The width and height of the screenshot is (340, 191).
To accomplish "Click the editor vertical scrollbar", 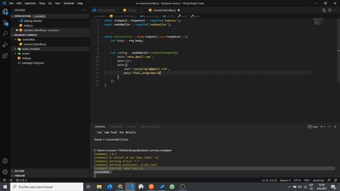I will pos(338,50).
